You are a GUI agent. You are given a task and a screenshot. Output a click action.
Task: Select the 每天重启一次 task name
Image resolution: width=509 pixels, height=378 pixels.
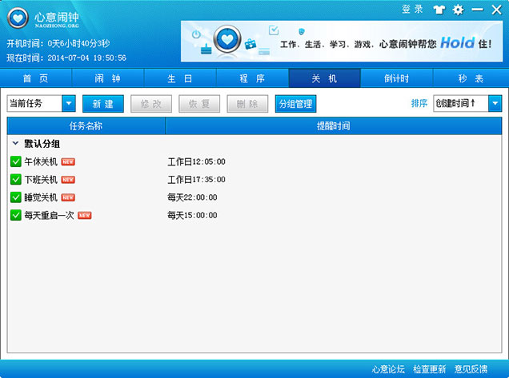click(x=49, y=215)
